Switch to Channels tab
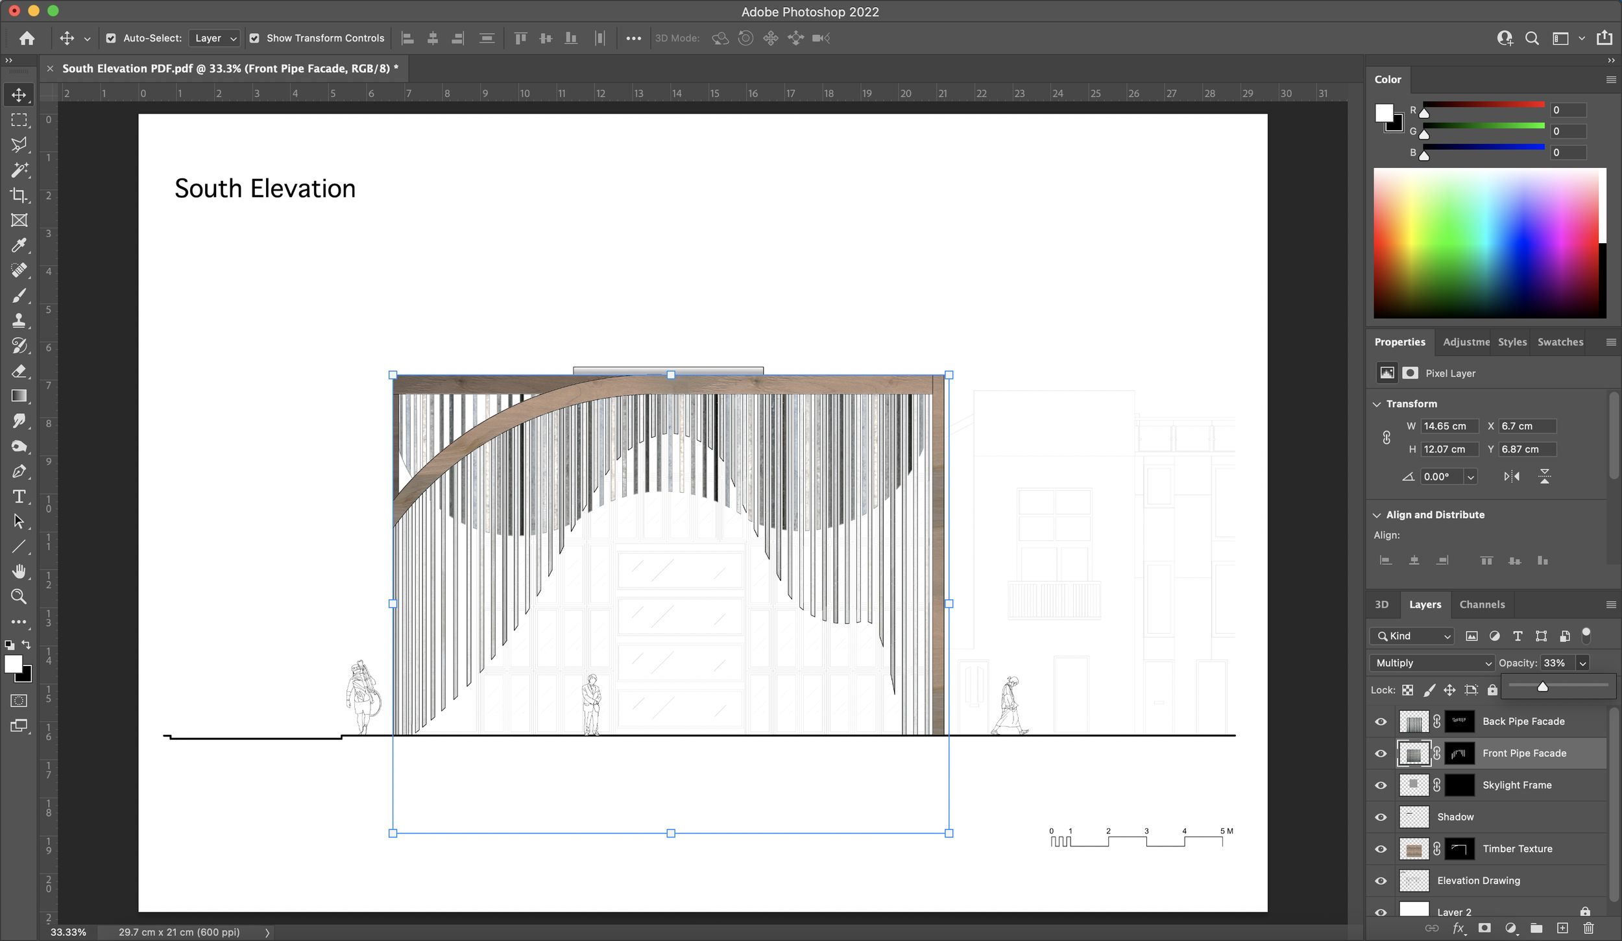The image size is (1622, 941). pyautogui.click(x=1481, y=604)
